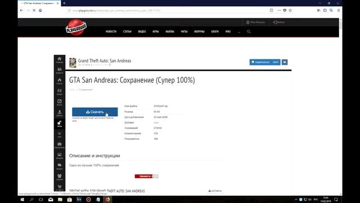Open Firefox library icon
Image resolution: width=360 pixels, height=203 pixels.
[x=319, y=10]
